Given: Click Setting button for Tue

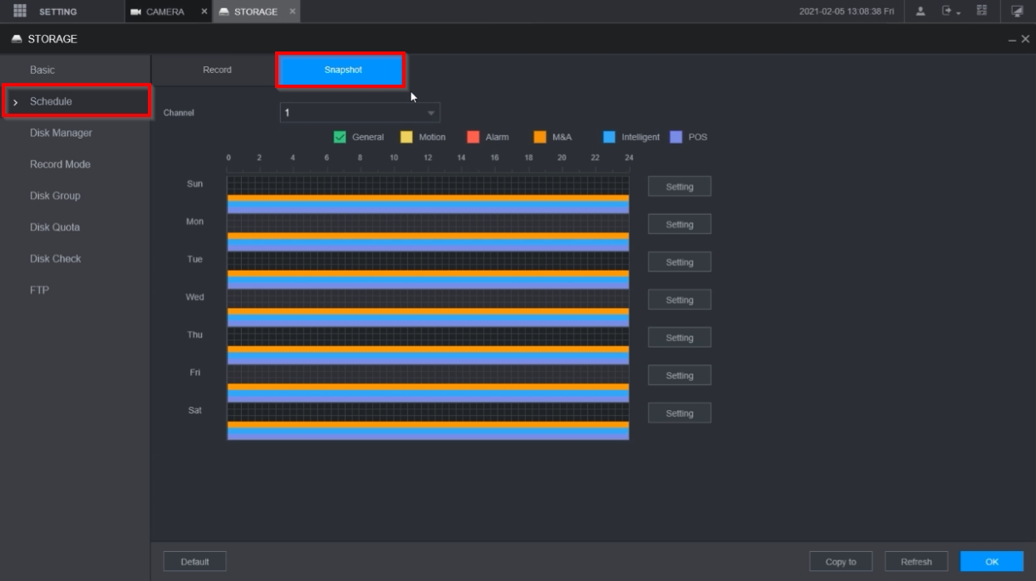Looking at the screenshot, I should pyautogui.click(x=680, y=262).
